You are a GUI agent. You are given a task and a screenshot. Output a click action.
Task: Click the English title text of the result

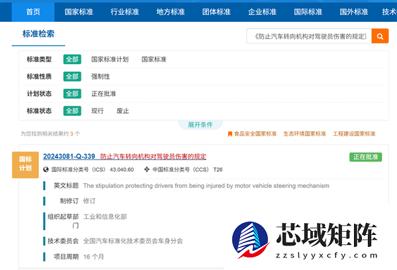click(206, 186)
